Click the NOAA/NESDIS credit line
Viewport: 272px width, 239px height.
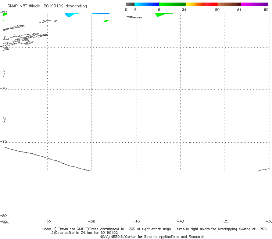point(152,236)
